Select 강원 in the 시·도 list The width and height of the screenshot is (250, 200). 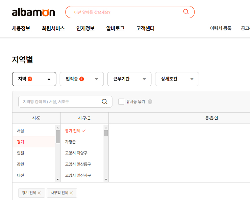tap(34, 164)
